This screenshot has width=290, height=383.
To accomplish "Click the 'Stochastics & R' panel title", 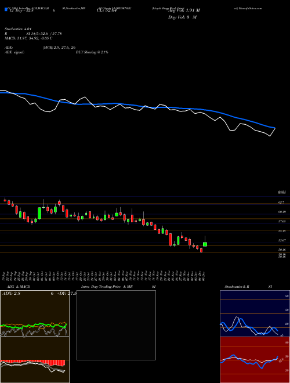I will 237,287.
